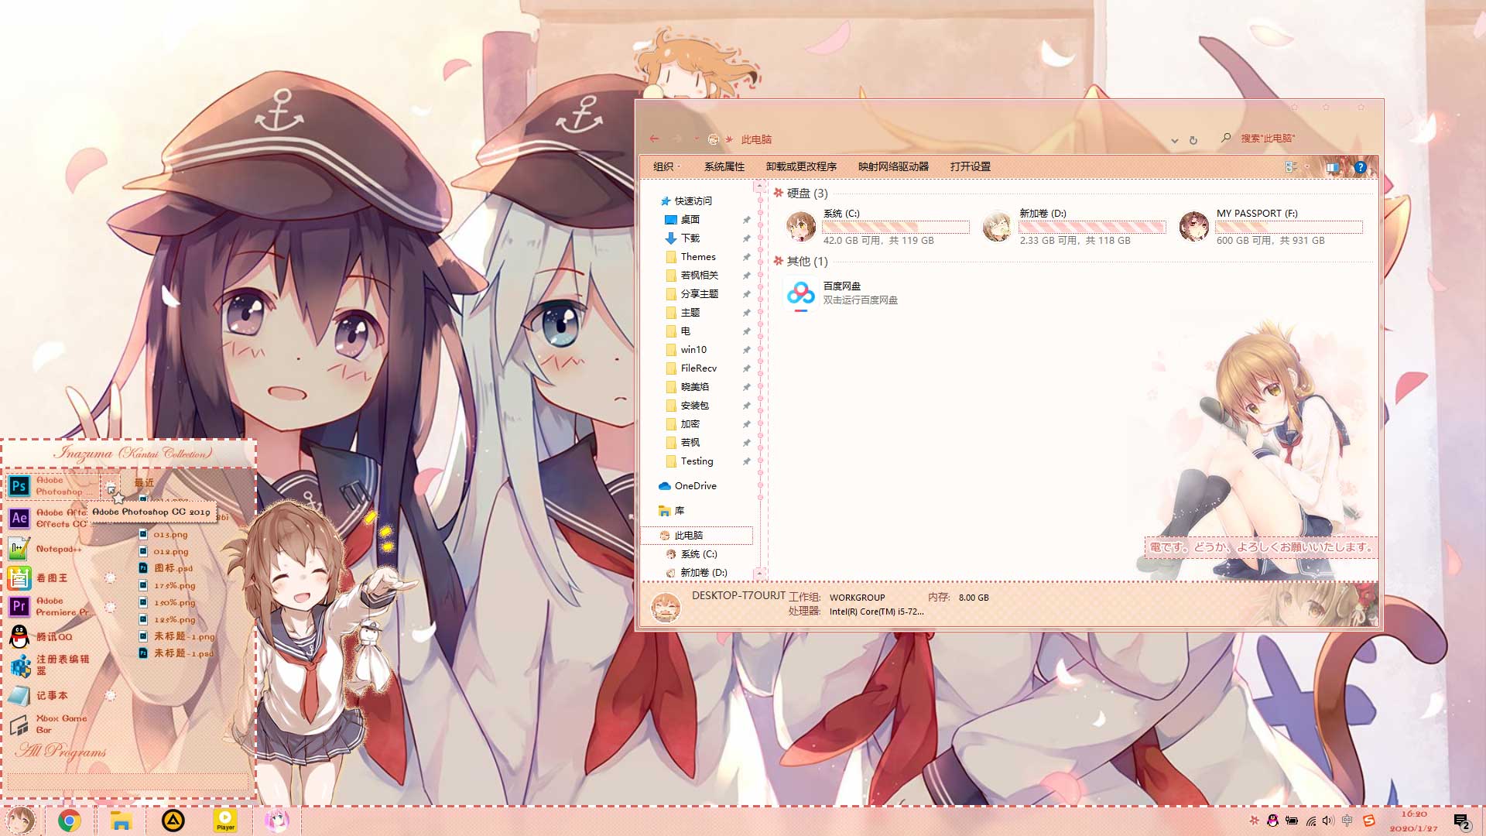Viewport: 1486px width, 836px height.
Task: Click the yellow Player taskbar icon
Action: (225, 821)
